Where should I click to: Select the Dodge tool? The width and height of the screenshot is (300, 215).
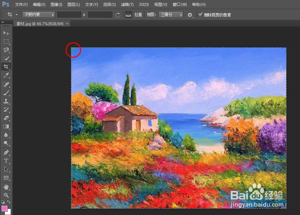tap(6, 143)
